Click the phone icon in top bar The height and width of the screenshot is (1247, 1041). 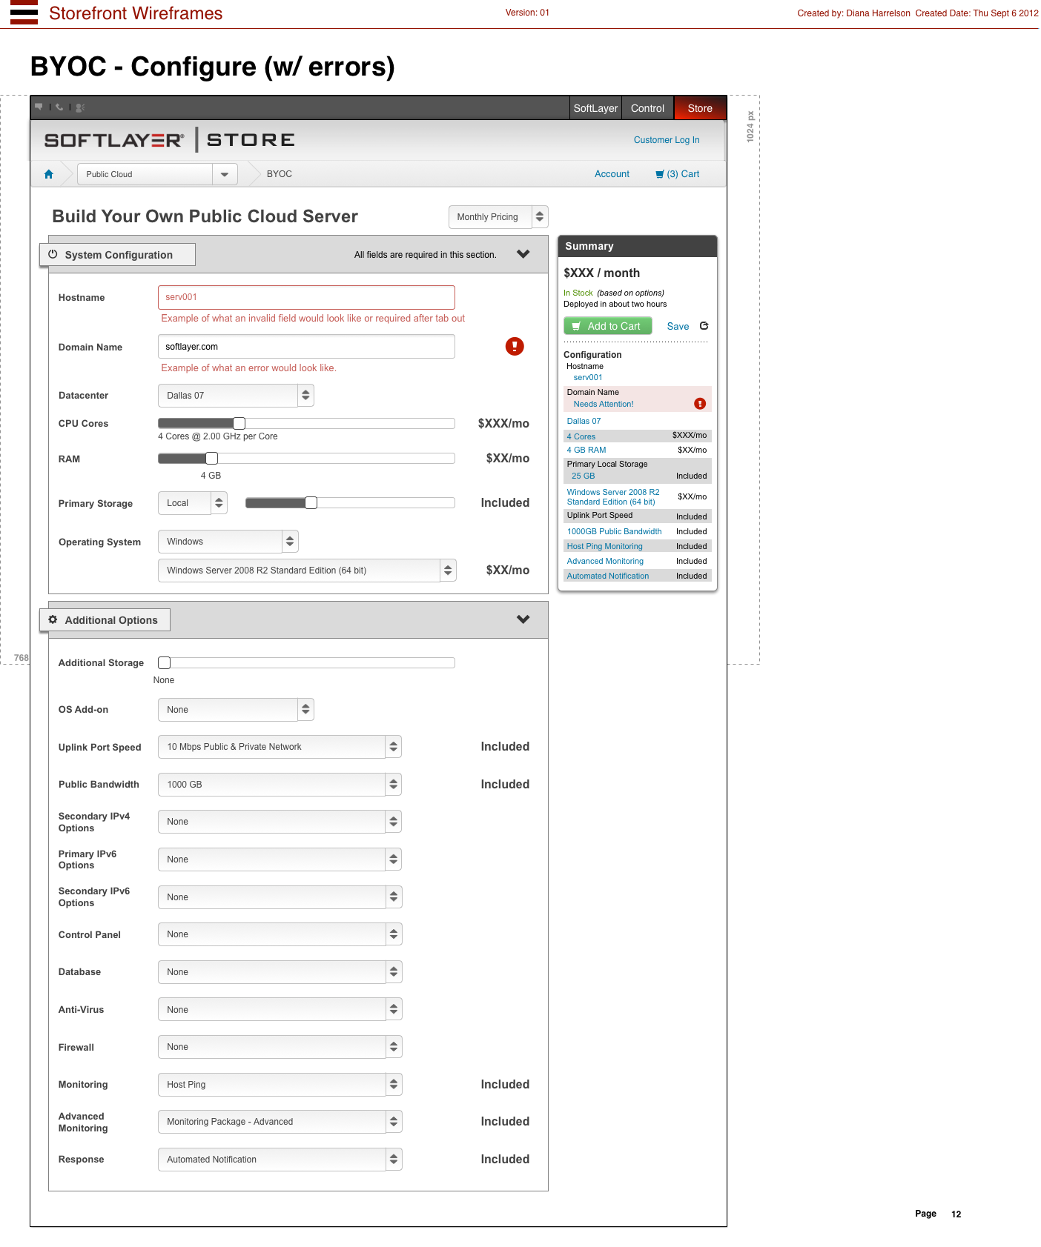[x=59, y=107]
